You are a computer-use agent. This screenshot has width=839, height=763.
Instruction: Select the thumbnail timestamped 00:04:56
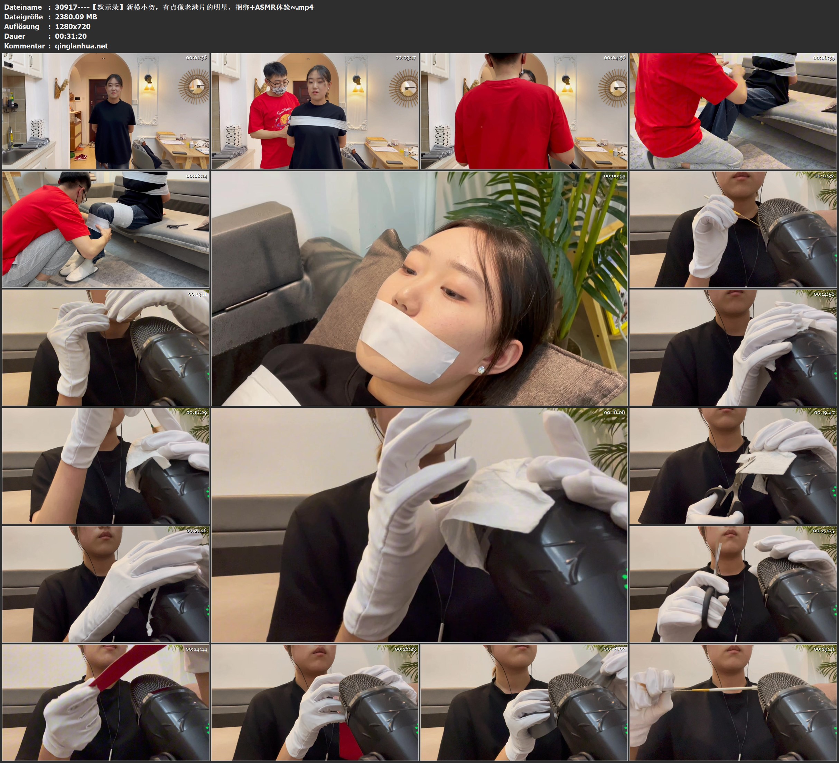point(524,111)
